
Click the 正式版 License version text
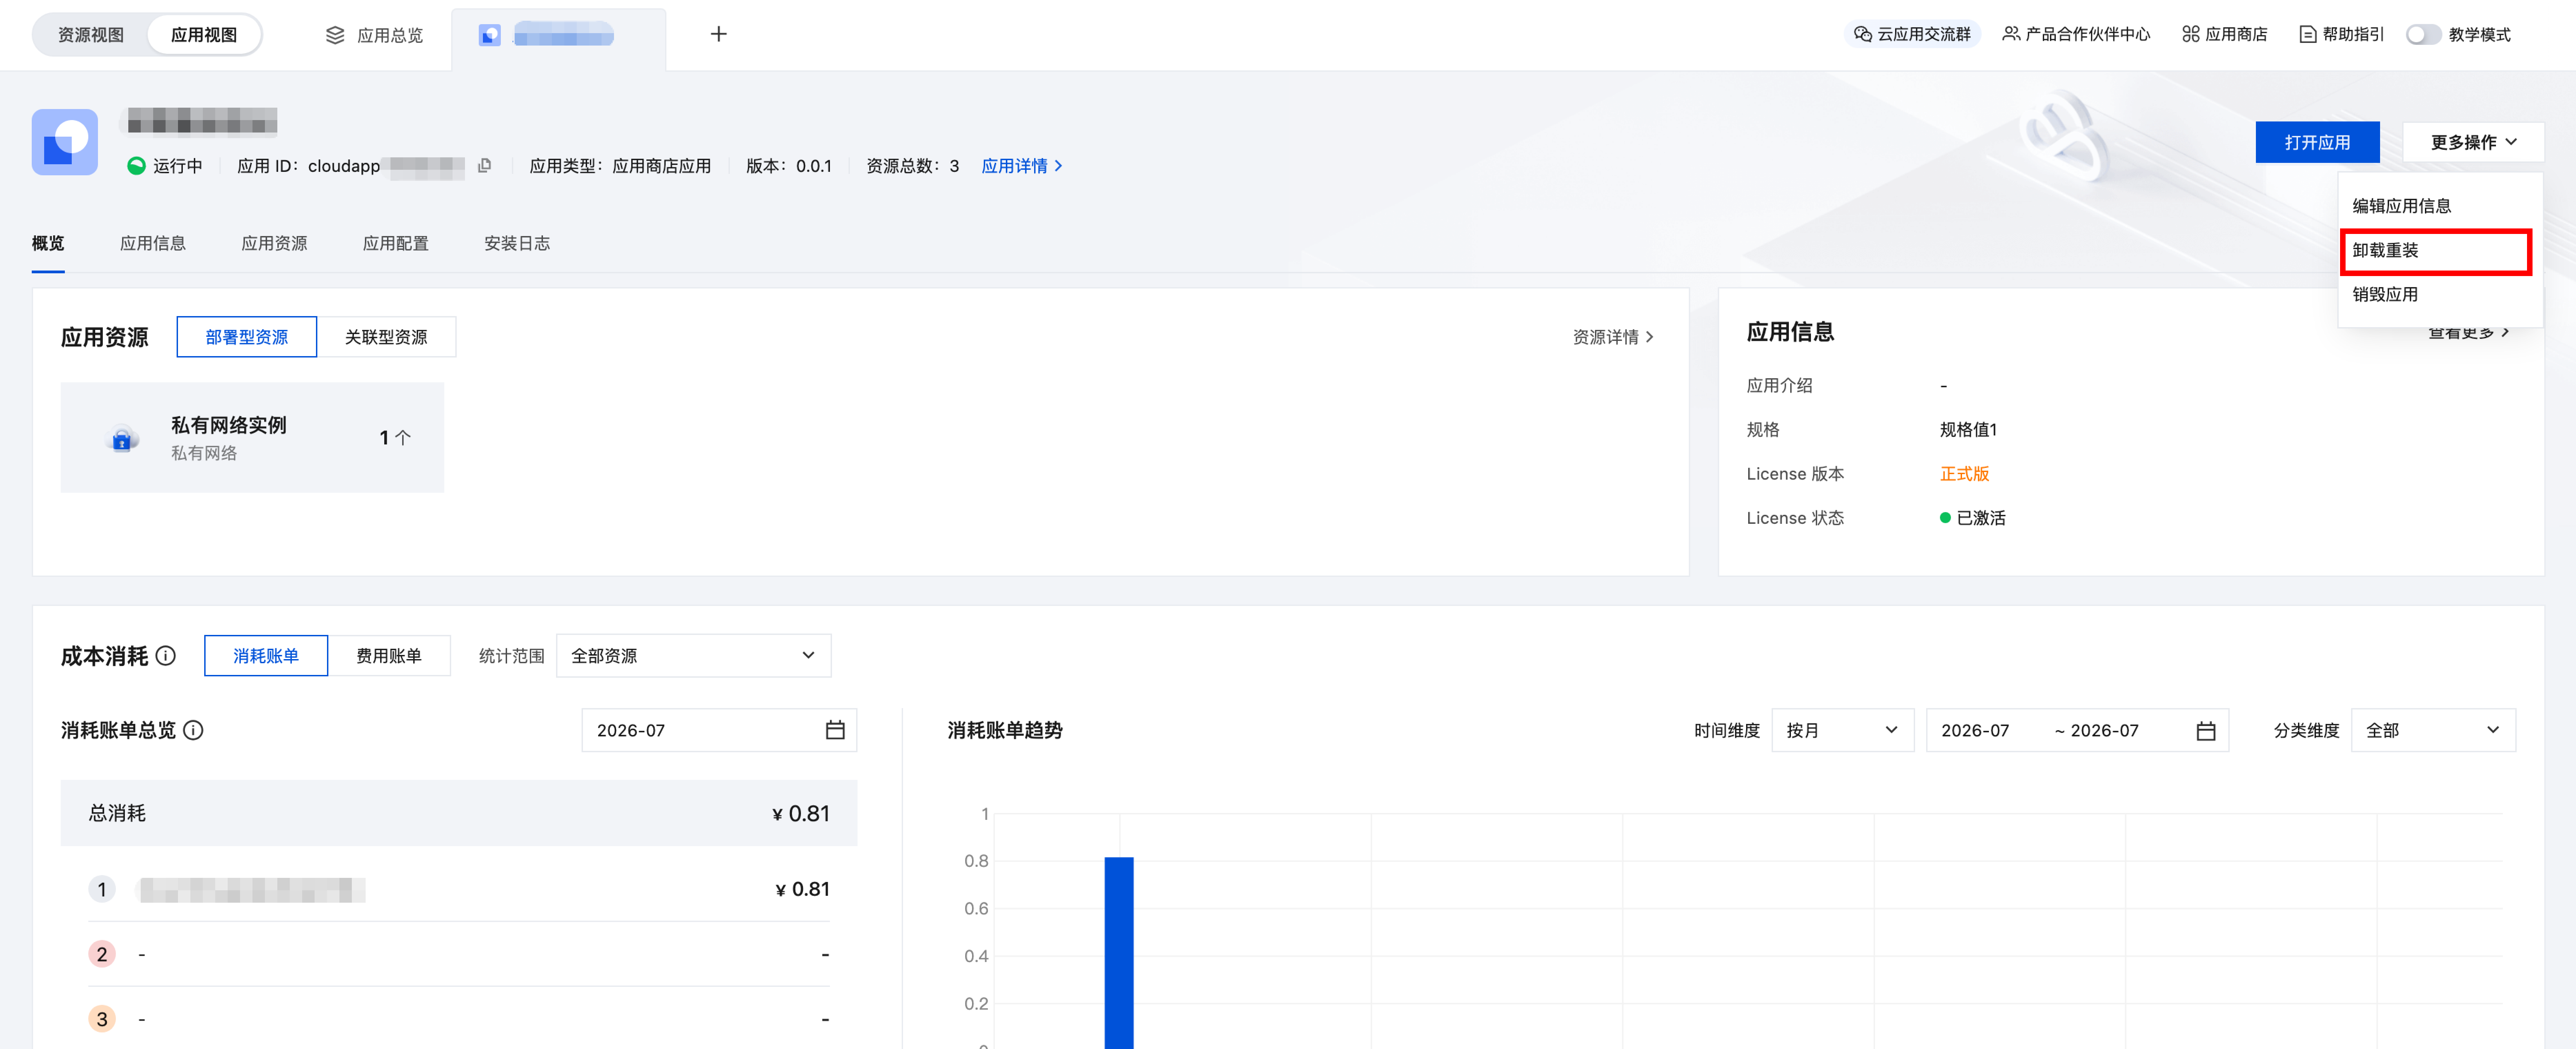(1965, 474)
